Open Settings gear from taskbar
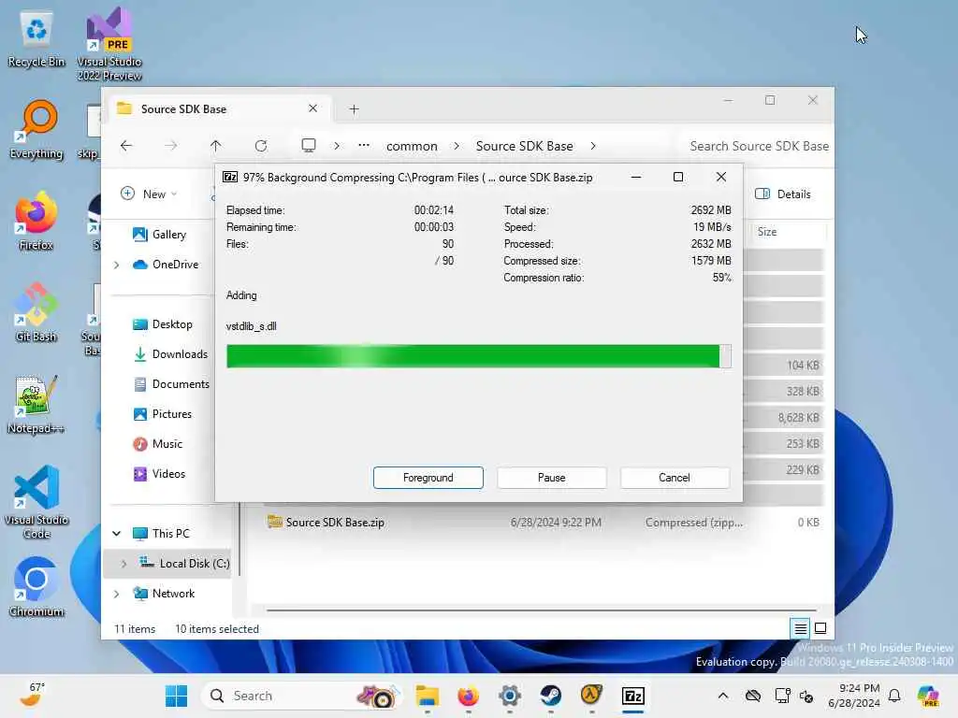 pos(510,696)
